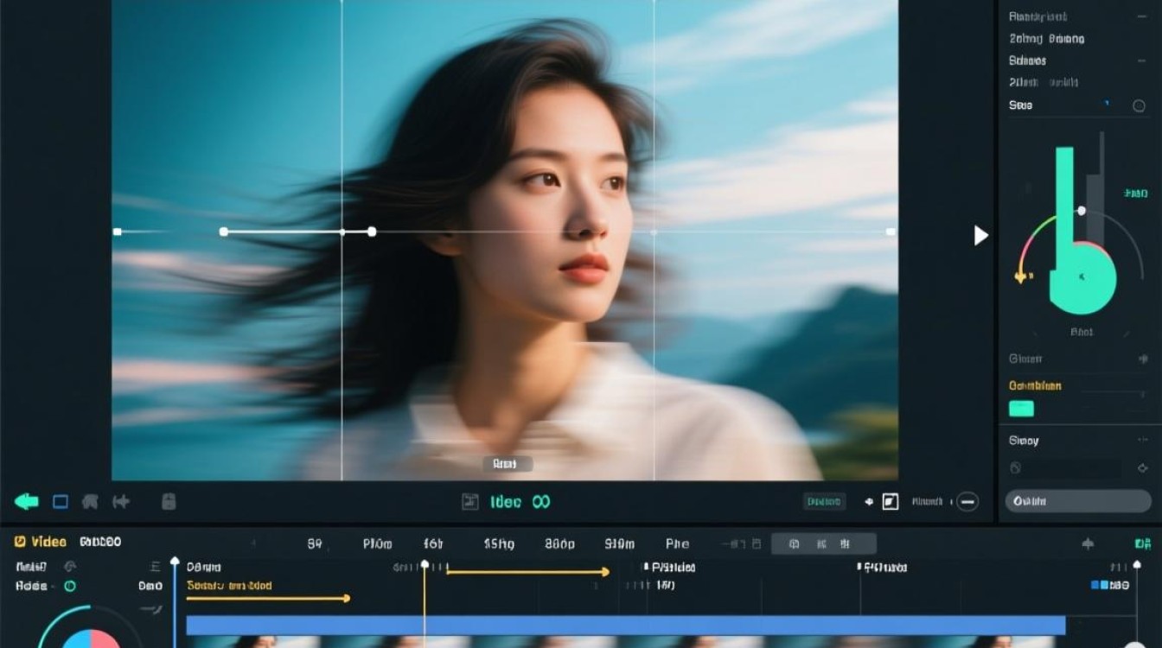Click the circled minus zoom-out button
The width and height of the screenshot is (1162, 648).
point(967,501)
